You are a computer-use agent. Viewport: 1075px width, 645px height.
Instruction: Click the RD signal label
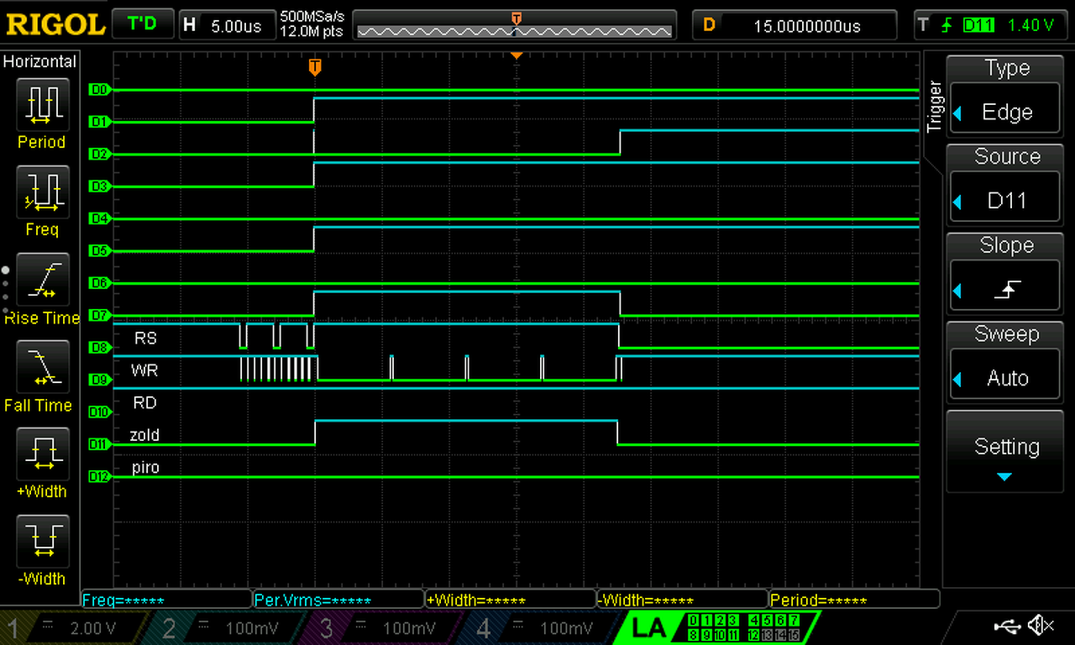point(145,403)
